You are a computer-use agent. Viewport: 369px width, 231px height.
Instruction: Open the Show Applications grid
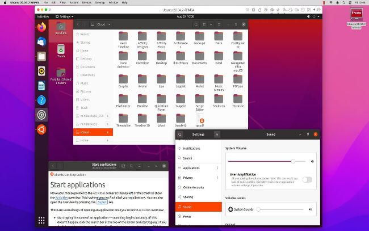coord(41,220)
